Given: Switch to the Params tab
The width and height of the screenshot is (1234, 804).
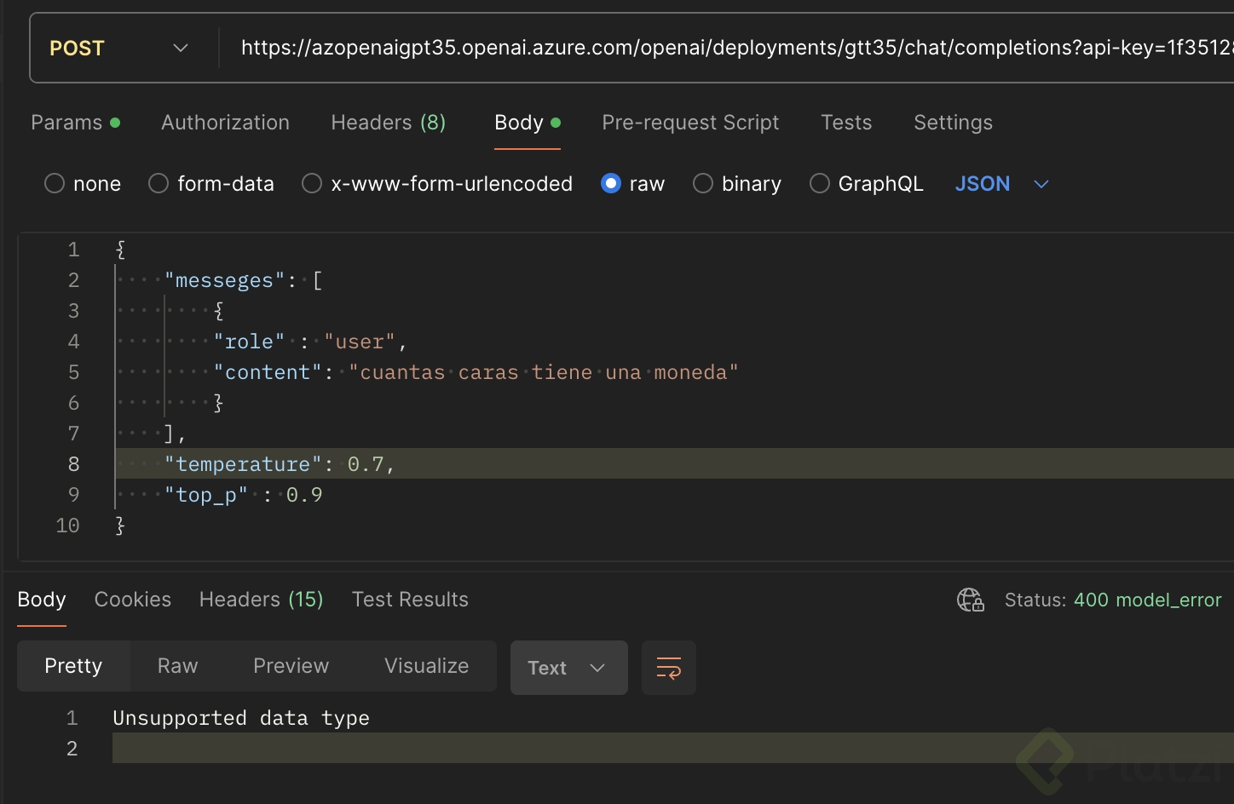Looking at the screenshot, I should (66, 123).
